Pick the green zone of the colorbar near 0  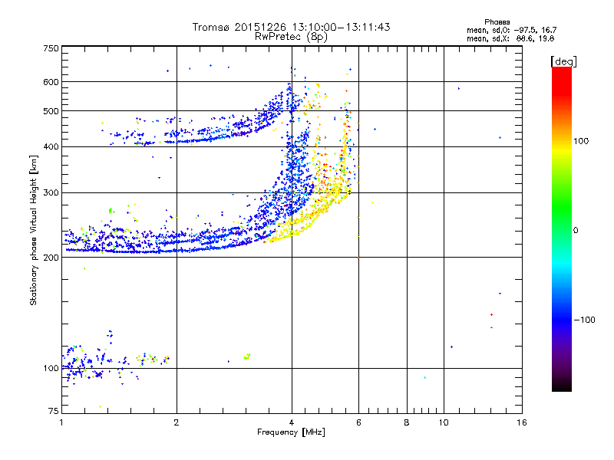click(x=562, y=219)
